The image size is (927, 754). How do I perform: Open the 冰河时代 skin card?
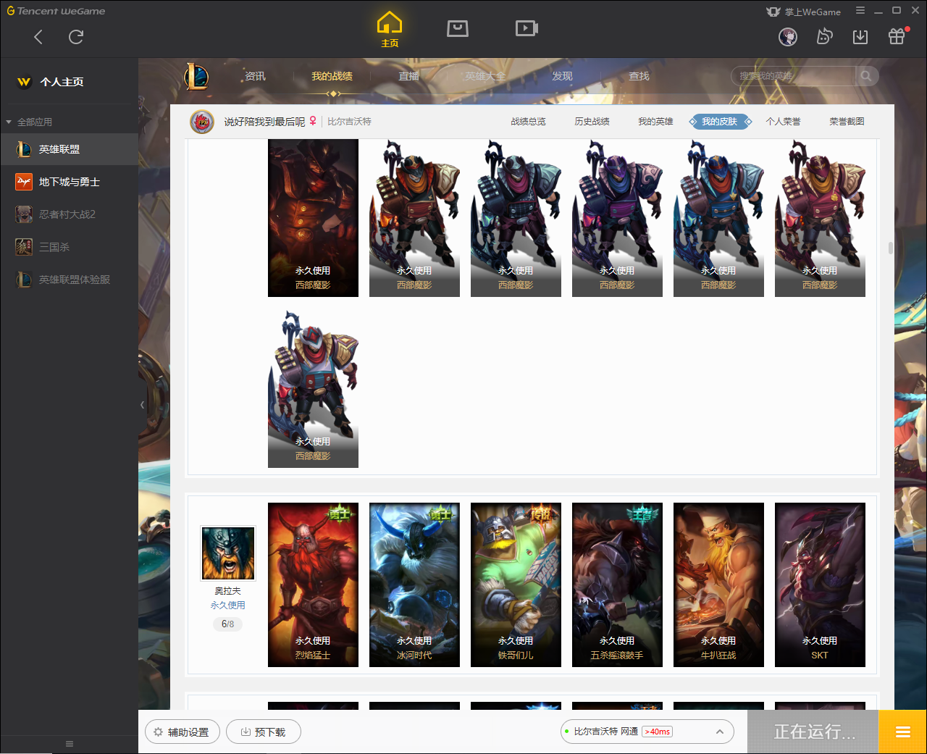pos(414,585)
